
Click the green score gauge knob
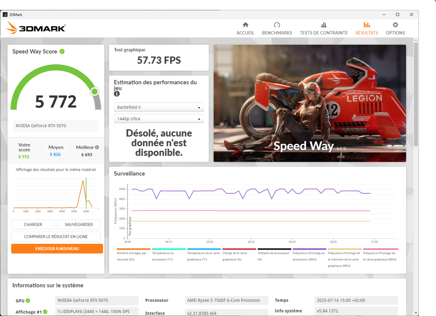coord(94,91)
